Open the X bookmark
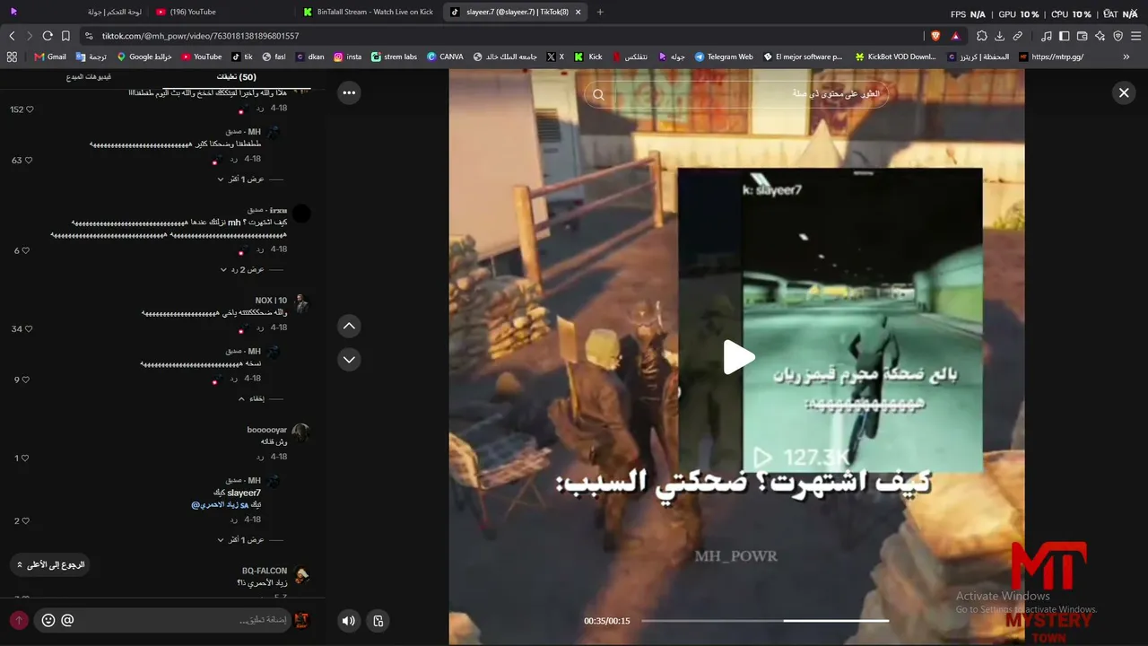 (556, 57)
